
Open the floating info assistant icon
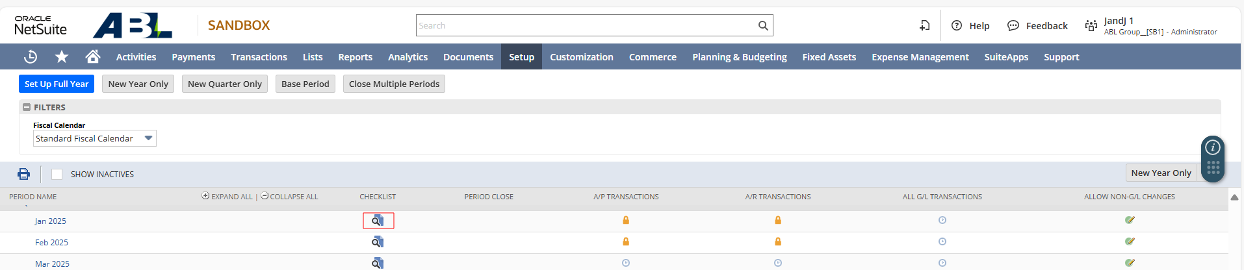pos(1213,147)
